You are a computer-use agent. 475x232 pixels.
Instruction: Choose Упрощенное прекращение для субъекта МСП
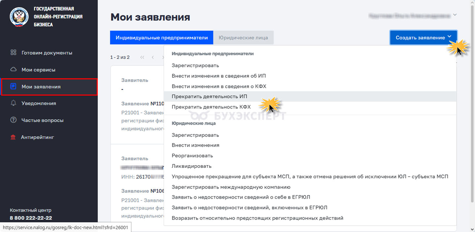pyautogui.click(x=310, y=176)
